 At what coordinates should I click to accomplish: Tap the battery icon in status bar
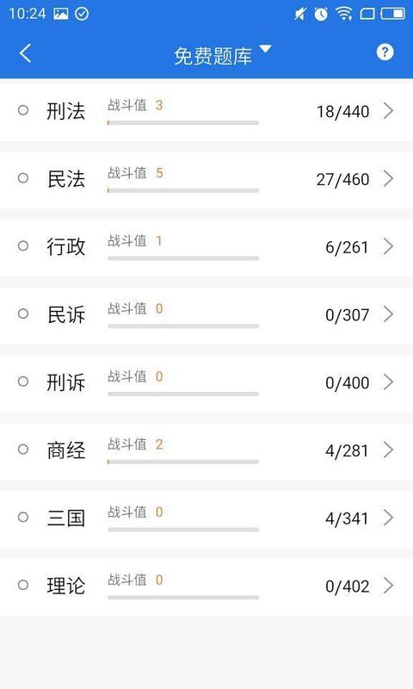point(393,14)
